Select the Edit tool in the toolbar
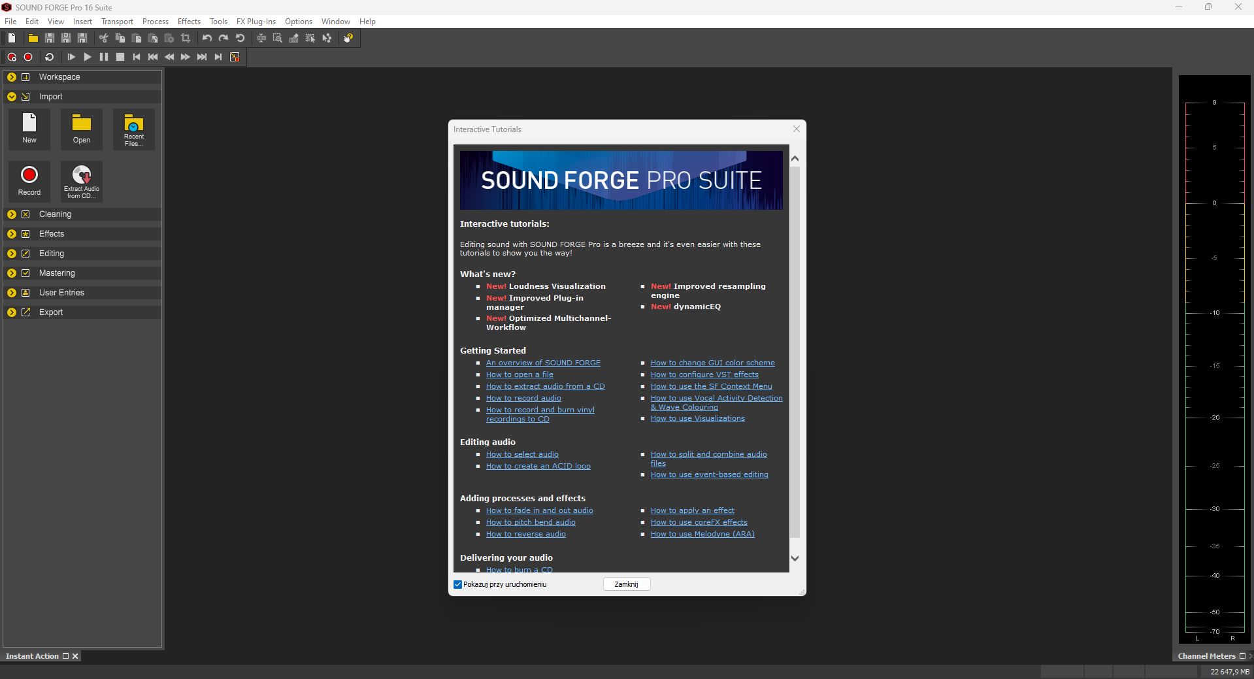1254x679 pixels. click(261, 38)
